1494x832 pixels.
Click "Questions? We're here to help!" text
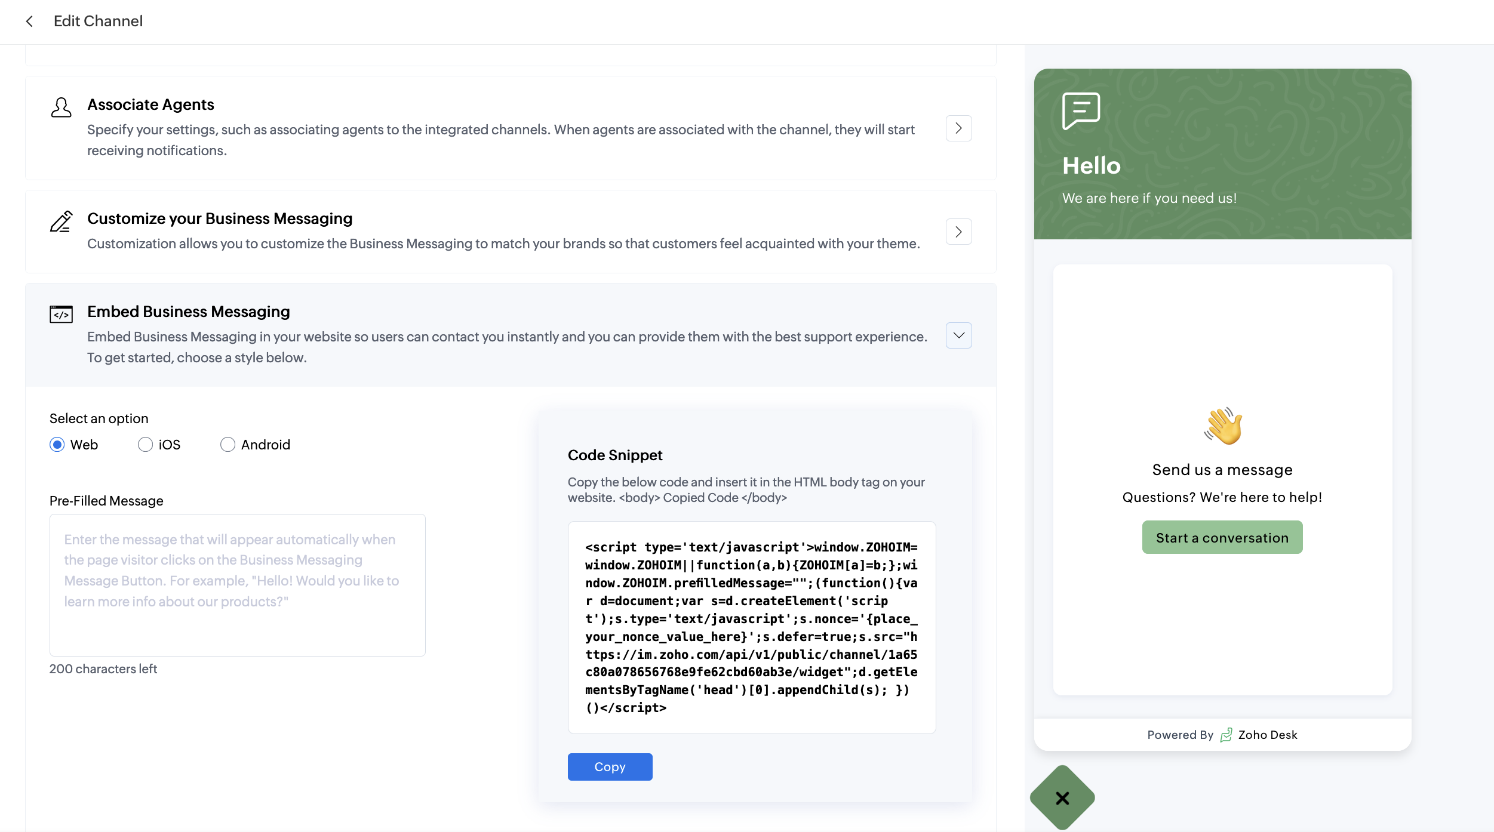pos(1222,497)
